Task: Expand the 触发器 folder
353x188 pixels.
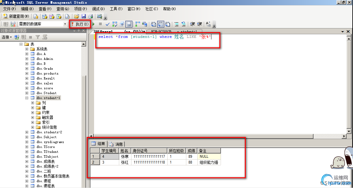Action: [33, 117]
